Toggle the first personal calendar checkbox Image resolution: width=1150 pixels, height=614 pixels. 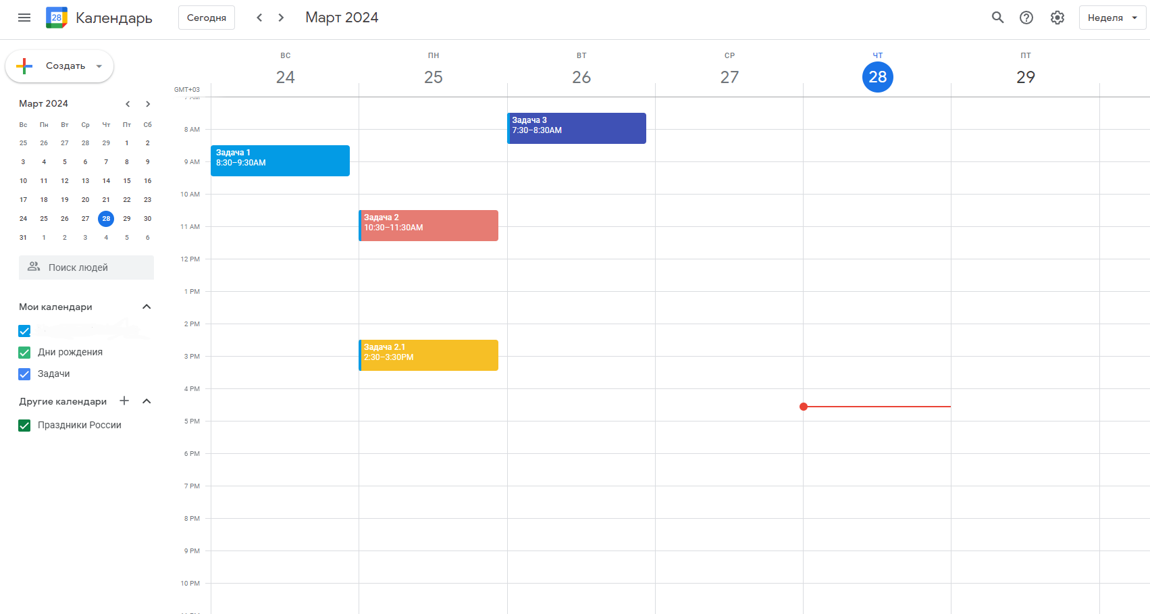pyautogui.click(x=24, y=331)
